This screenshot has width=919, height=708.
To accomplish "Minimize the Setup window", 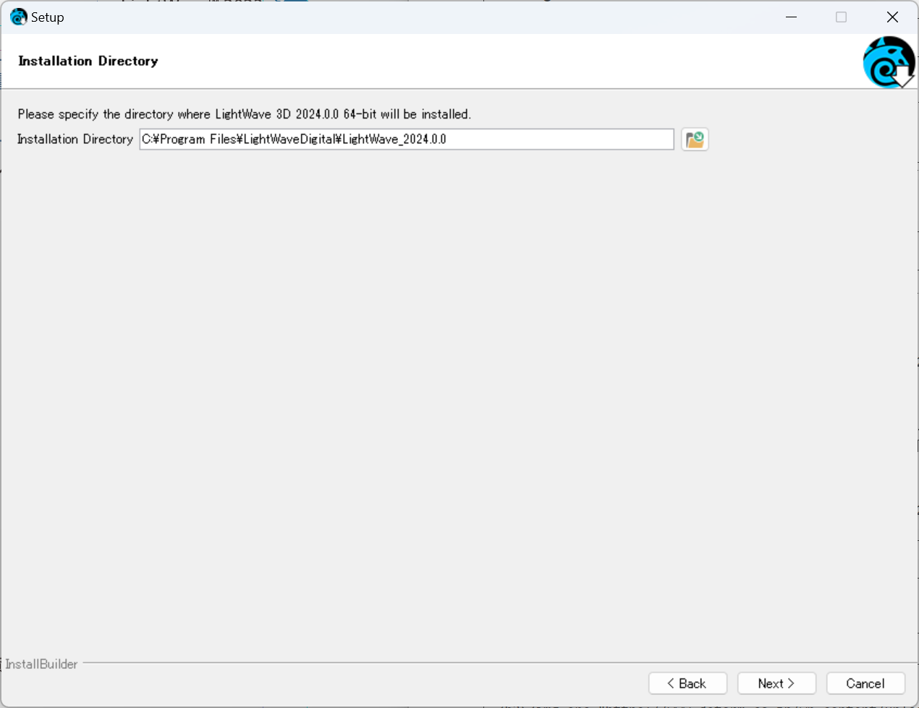I will [x=791, y=17].
